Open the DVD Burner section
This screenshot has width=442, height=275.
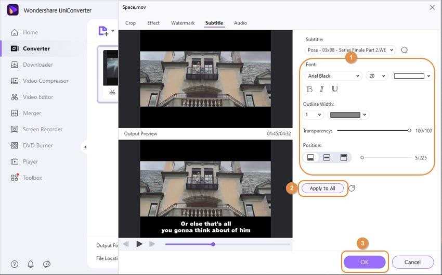pyautogui.click(x=37, y=145)
